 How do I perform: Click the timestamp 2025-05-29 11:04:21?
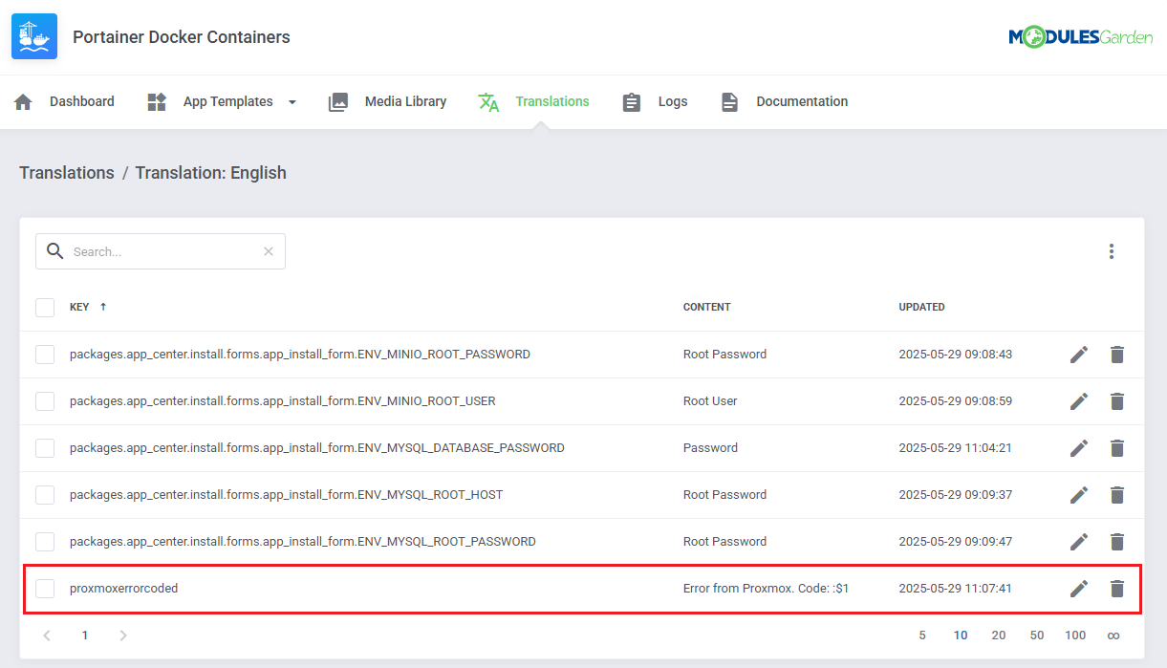pos(956,448)
